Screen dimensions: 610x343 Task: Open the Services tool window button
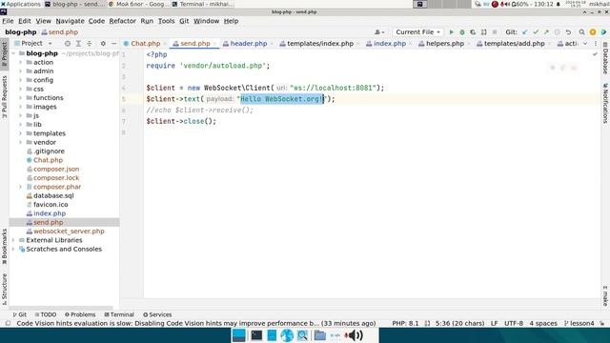pyautogui.click(x=157, y=314)
